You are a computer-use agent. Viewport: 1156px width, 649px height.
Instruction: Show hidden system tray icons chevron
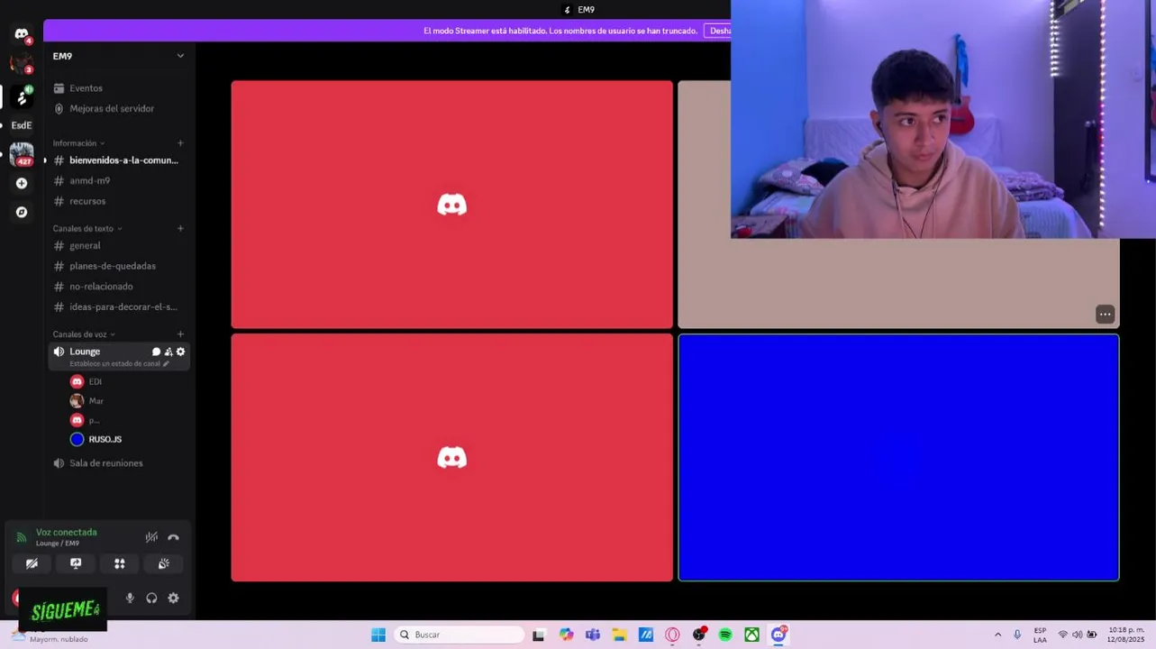click(x=997, y=635)
